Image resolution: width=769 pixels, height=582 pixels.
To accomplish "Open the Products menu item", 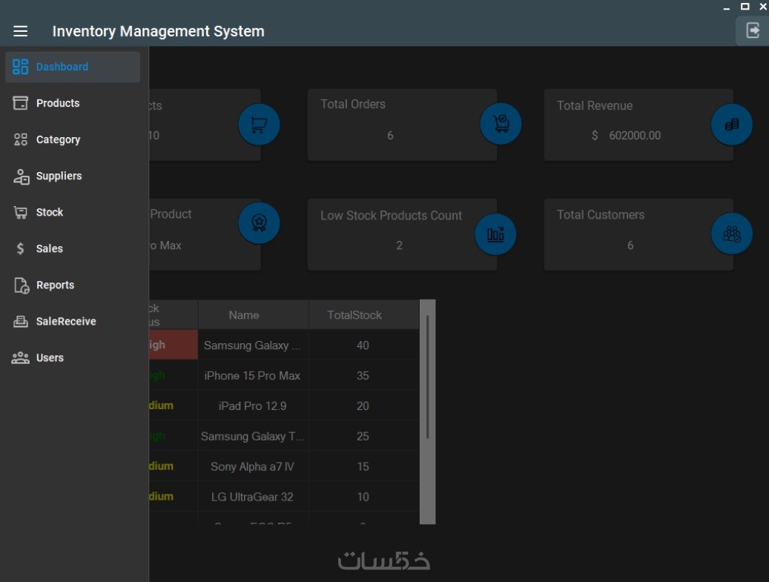I will 73,103.
